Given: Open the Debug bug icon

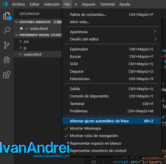Looking at the screenshot, I should pos(7,60).
